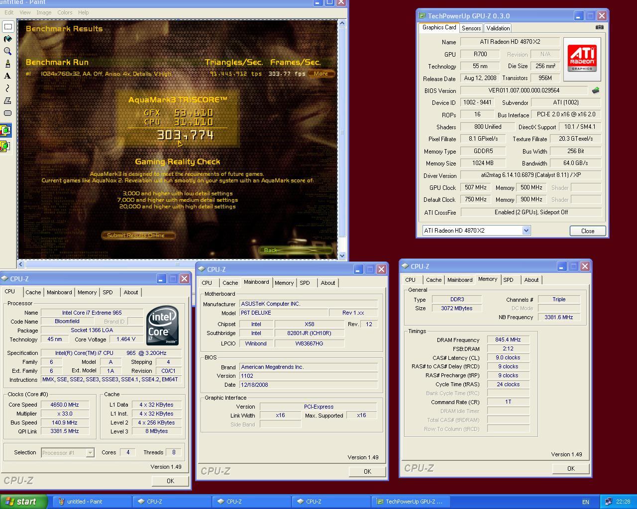This screenshot has height=509, width=637.
Task: Click the ATI Radeon logo in GPU-Z
Action: (x=582, y=60)
